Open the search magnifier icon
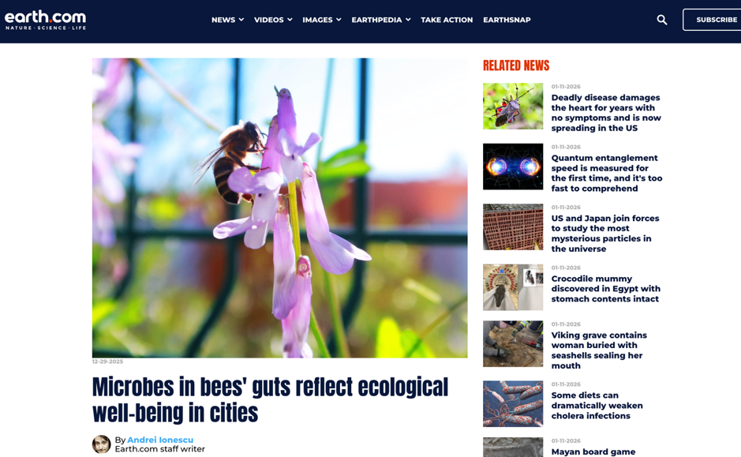Image resolution: width=741 pixels, height=457 pixels. click(661, 20)
